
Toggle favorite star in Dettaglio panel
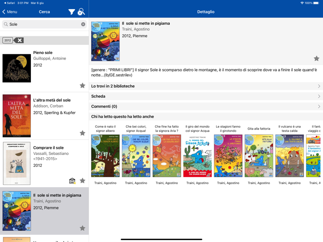(x=317, y=59)
